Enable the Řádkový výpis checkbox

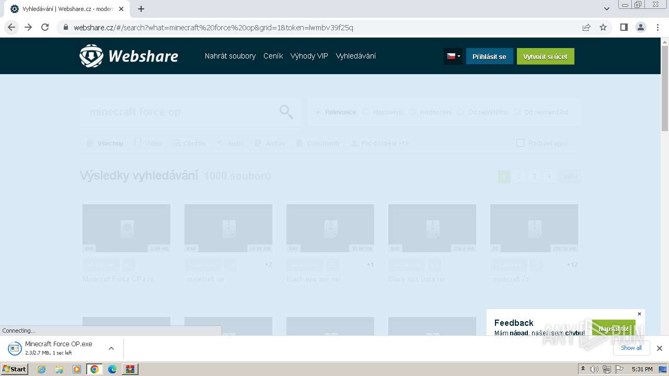point(520,143)
